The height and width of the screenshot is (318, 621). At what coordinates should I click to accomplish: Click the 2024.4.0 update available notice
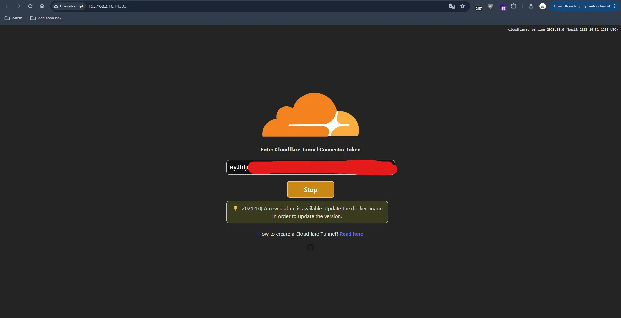[307, 212]
